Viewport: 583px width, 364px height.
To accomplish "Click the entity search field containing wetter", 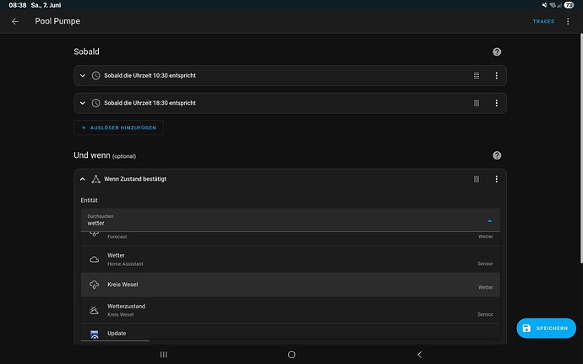I will (290, 220).
